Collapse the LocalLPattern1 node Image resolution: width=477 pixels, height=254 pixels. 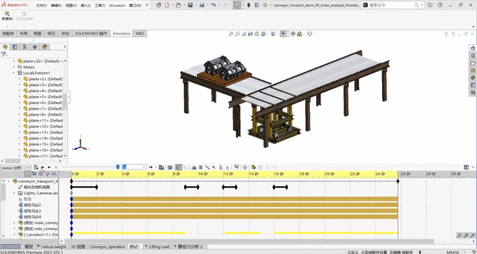point(13,73)
